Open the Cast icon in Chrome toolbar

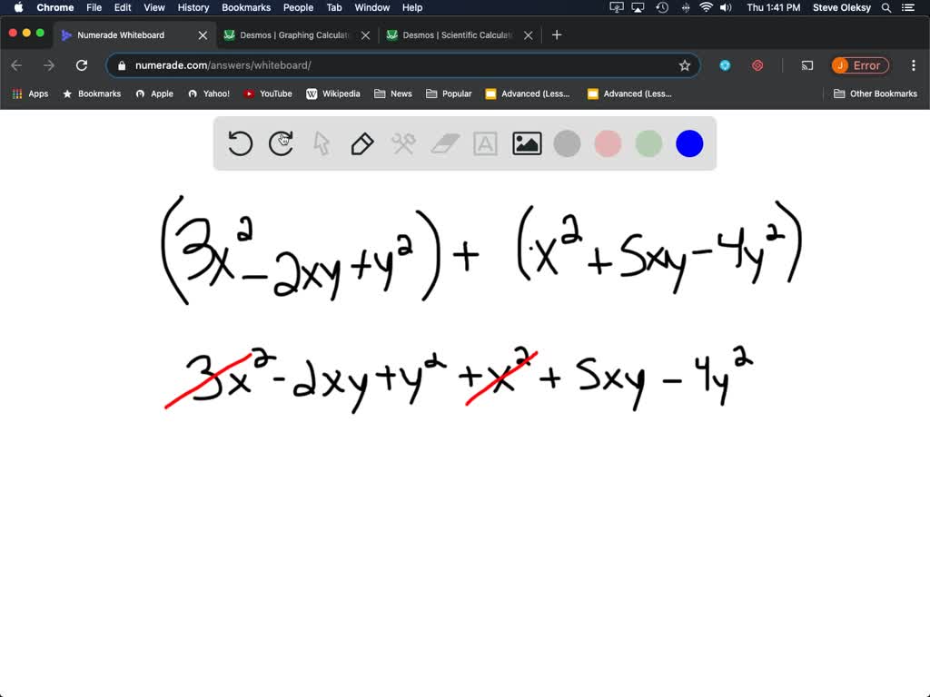pos(807,65)
